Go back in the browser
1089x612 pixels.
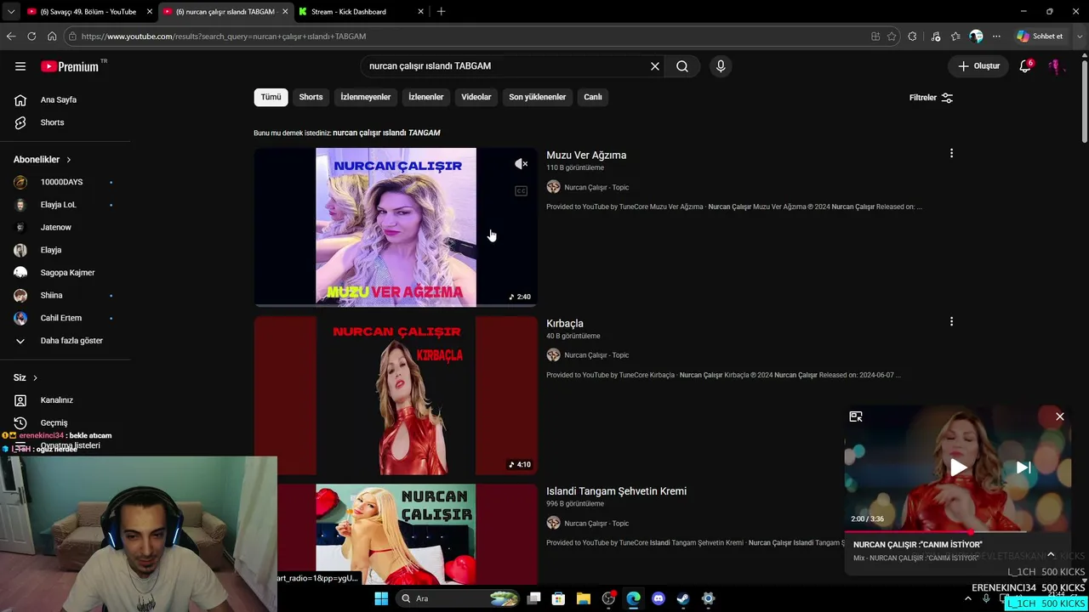coord(11,37)
